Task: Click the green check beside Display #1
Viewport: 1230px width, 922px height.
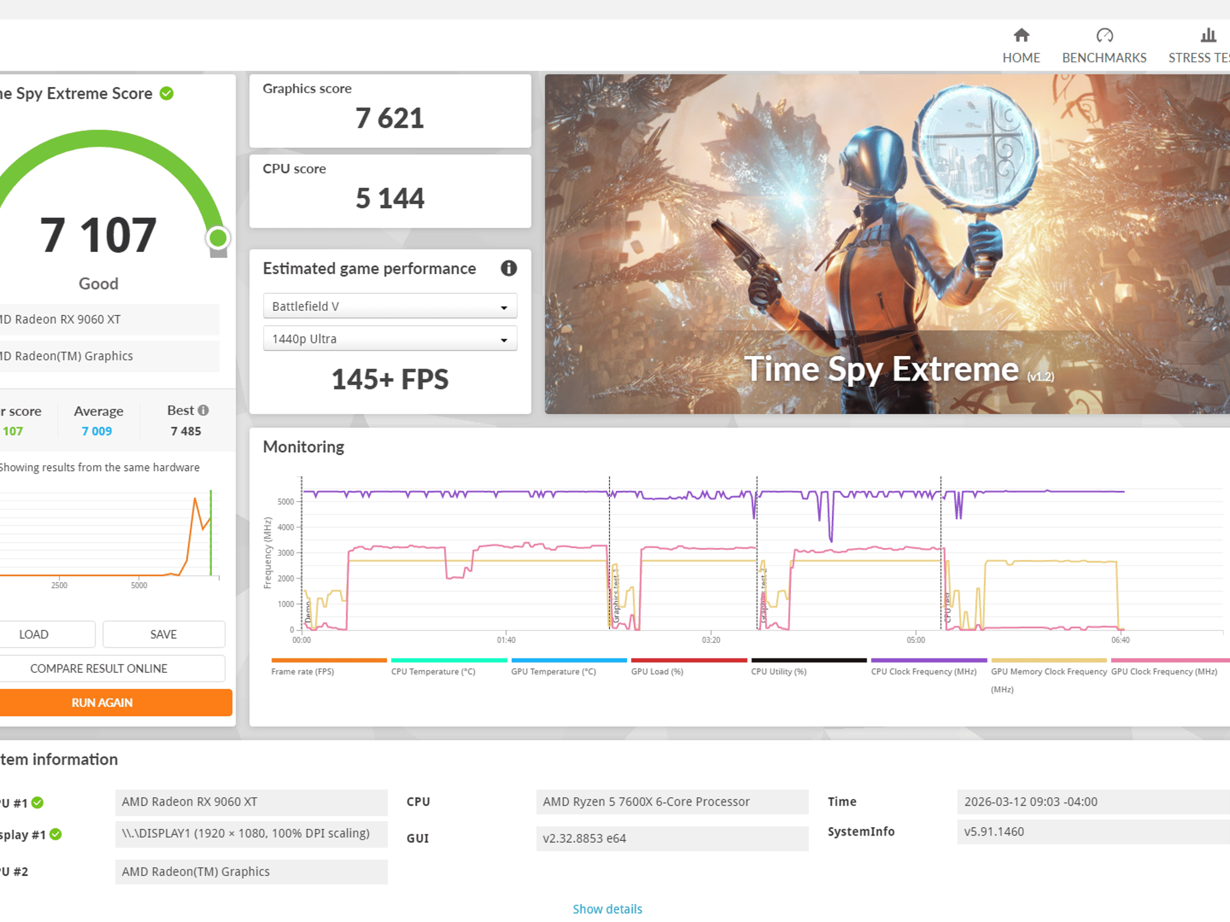Action: (56, 834)
